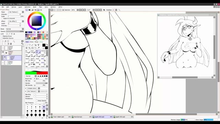Show the color wheel panel
This screenshot has width=220, height=124.
(x=27, y=10)
